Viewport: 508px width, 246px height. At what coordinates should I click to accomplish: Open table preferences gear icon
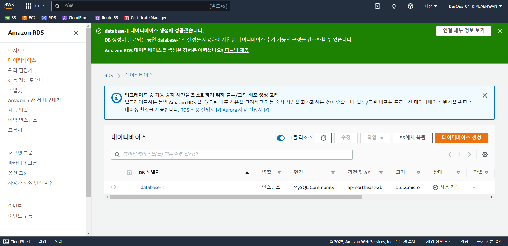point(485,155)
